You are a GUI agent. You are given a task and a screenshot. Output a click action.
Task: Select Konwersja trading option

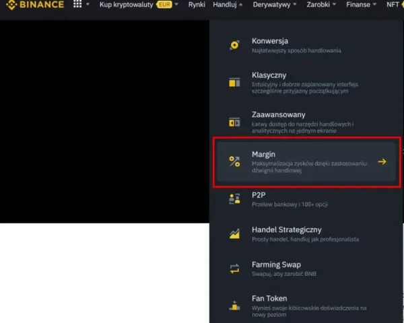(306, 45)
